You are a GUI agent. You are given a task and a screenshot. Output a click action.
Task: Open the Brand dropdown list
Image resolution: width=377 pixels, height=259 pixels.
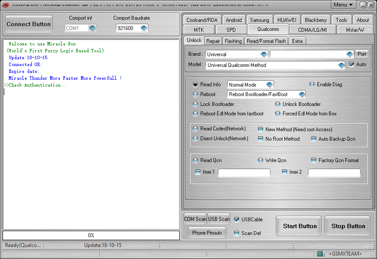pyautogui.click(x=264, y=54)
